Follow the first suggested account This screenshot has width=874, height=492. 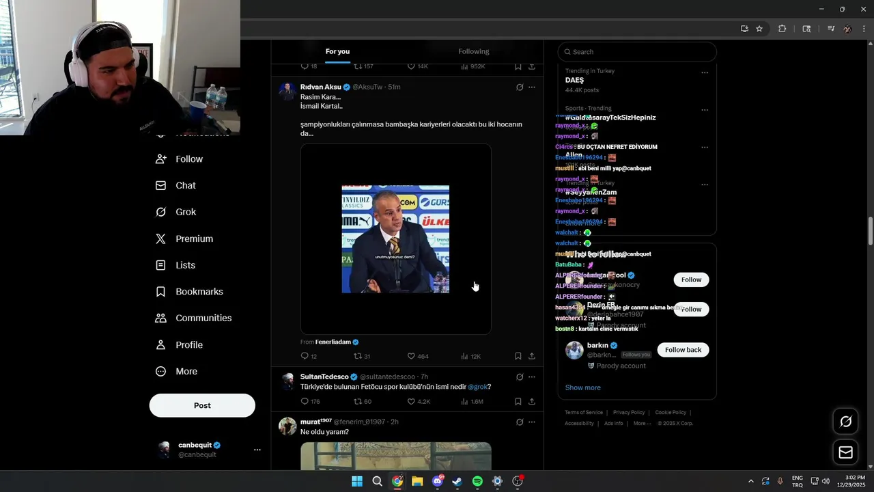coord(691,279)
